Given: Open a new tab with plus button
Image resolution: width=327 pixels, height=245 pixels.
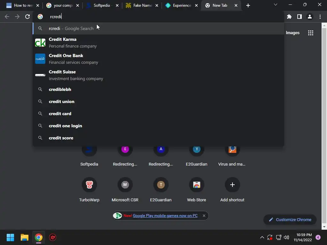Looking at the screenshot, I should point(248,5).
